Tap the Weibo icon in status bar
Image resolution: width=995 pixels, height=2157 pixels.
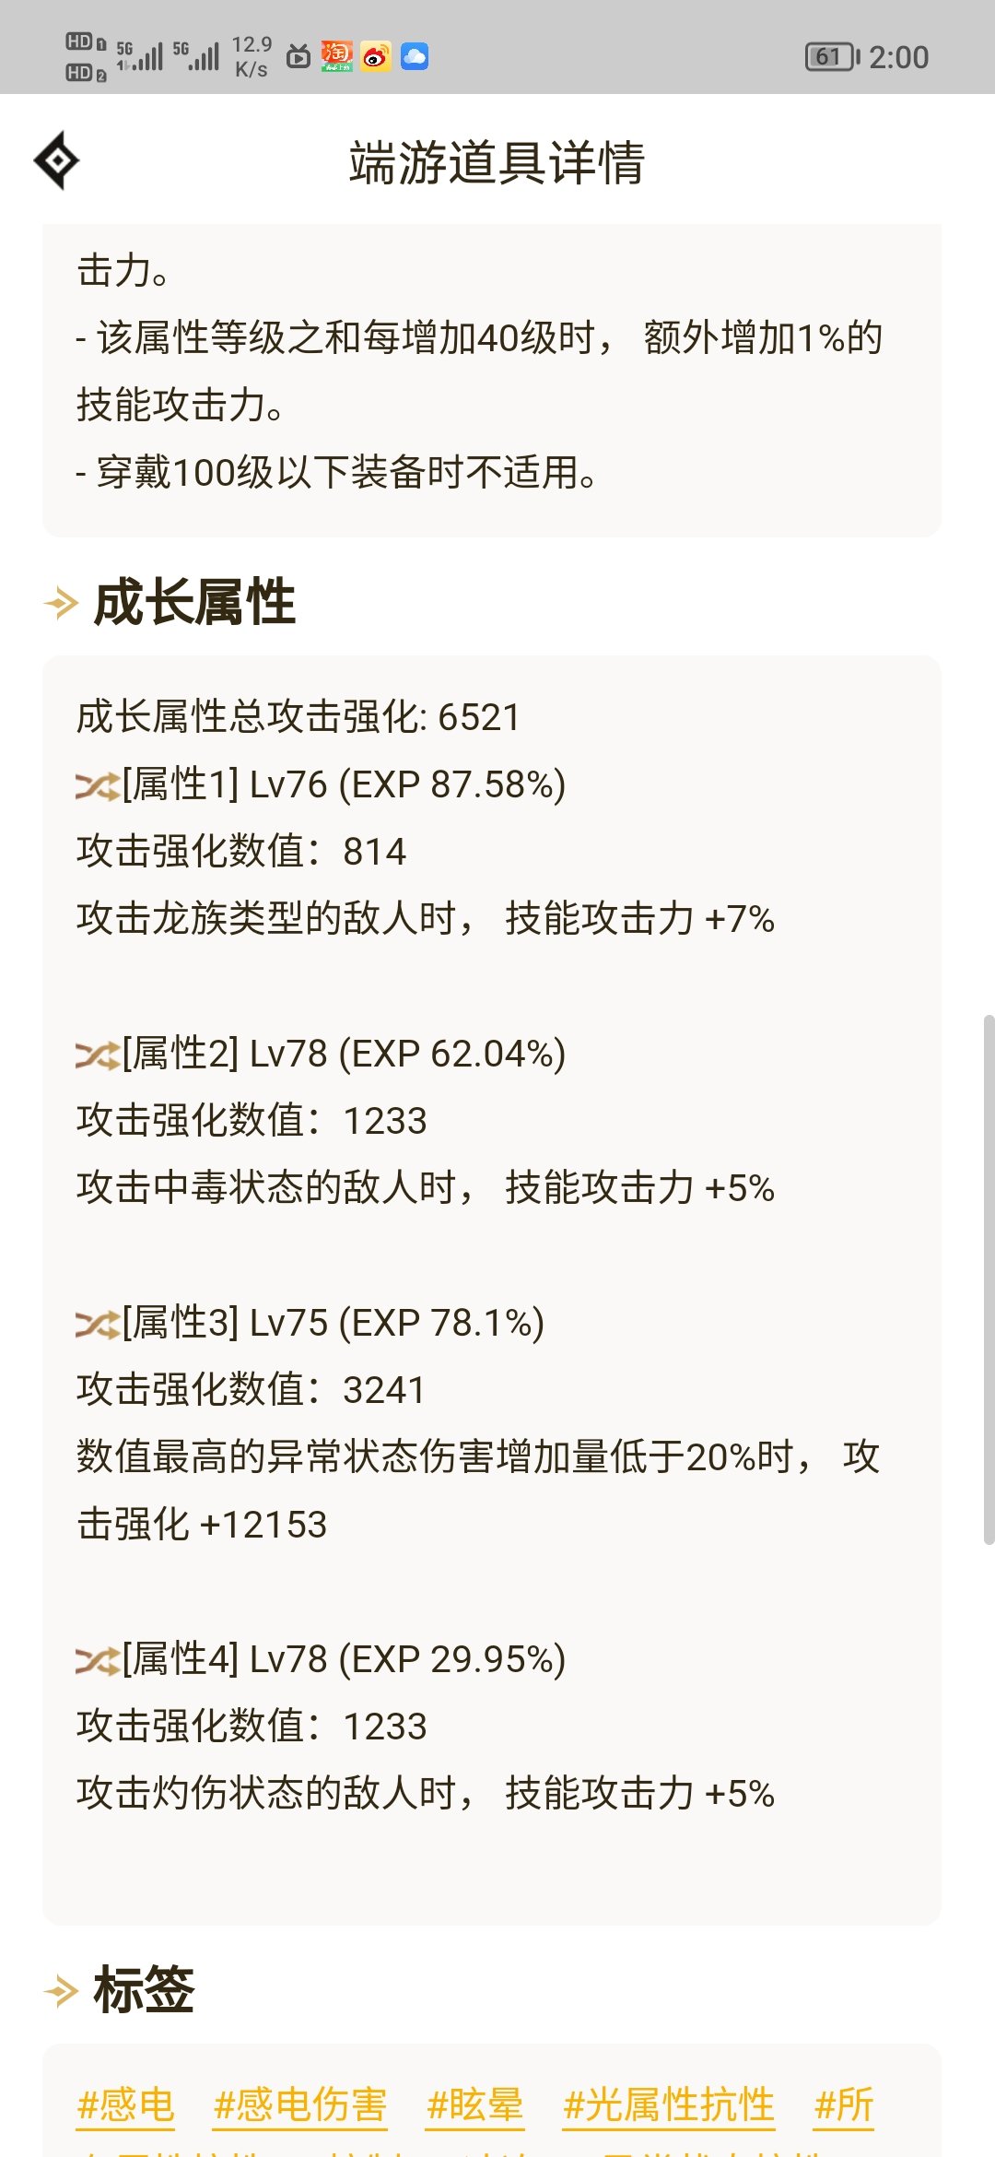375,57
